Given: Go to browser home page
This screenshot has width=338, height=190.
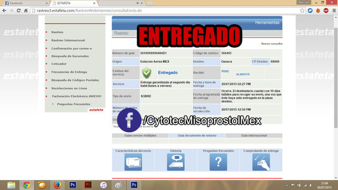Looking at the screenshot, I should [26, 11].
